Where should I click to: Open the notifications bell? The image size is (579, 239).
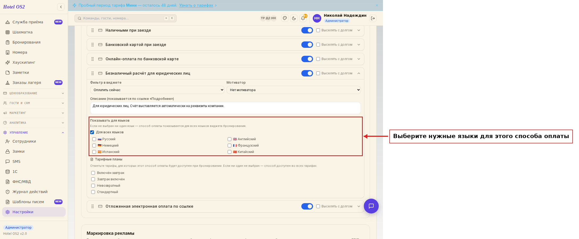coord(303,18)
